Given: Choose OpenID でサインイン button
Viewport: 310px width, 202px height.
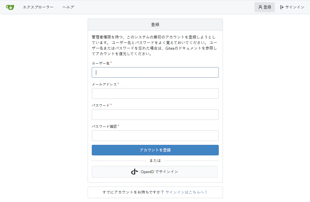Looking at the screenshot, I should [155, 172].
